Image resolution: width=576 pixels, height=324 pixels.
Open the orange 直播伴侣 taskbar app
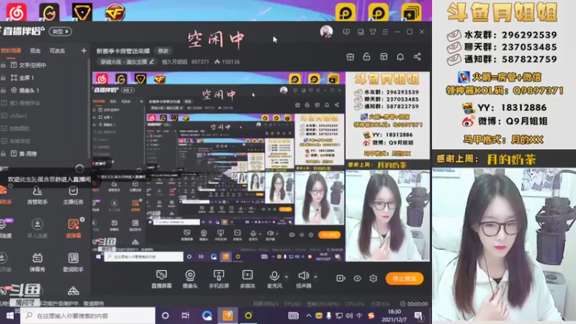[228, 315]
